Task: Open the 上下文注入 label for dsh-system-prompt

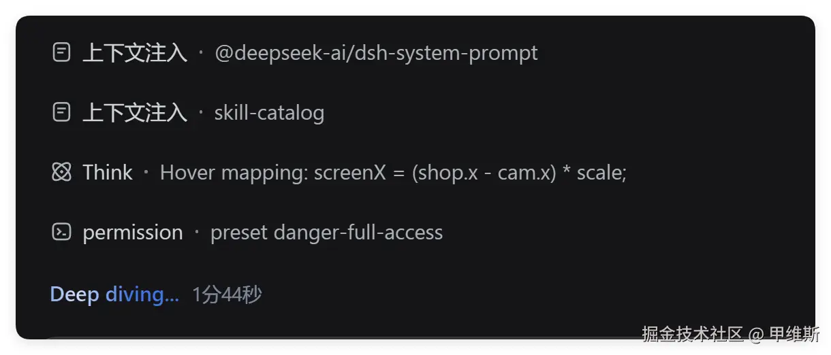Action: point(135,53)
